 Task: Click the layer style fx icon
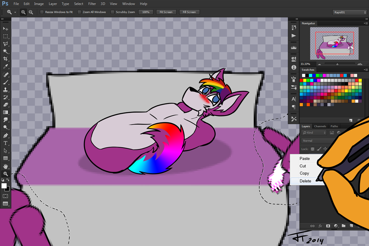(x=320, y=226)
